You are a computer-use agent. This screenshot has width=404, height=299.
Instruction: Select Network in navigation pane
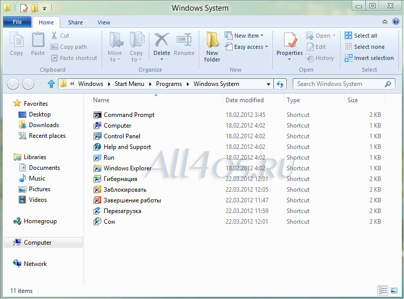[30, 264]
